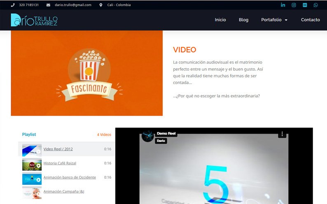This screenshot has width=327, height=204.
Task: Click the location pin icon beside Cali
Action: click(x=101, y=5)
